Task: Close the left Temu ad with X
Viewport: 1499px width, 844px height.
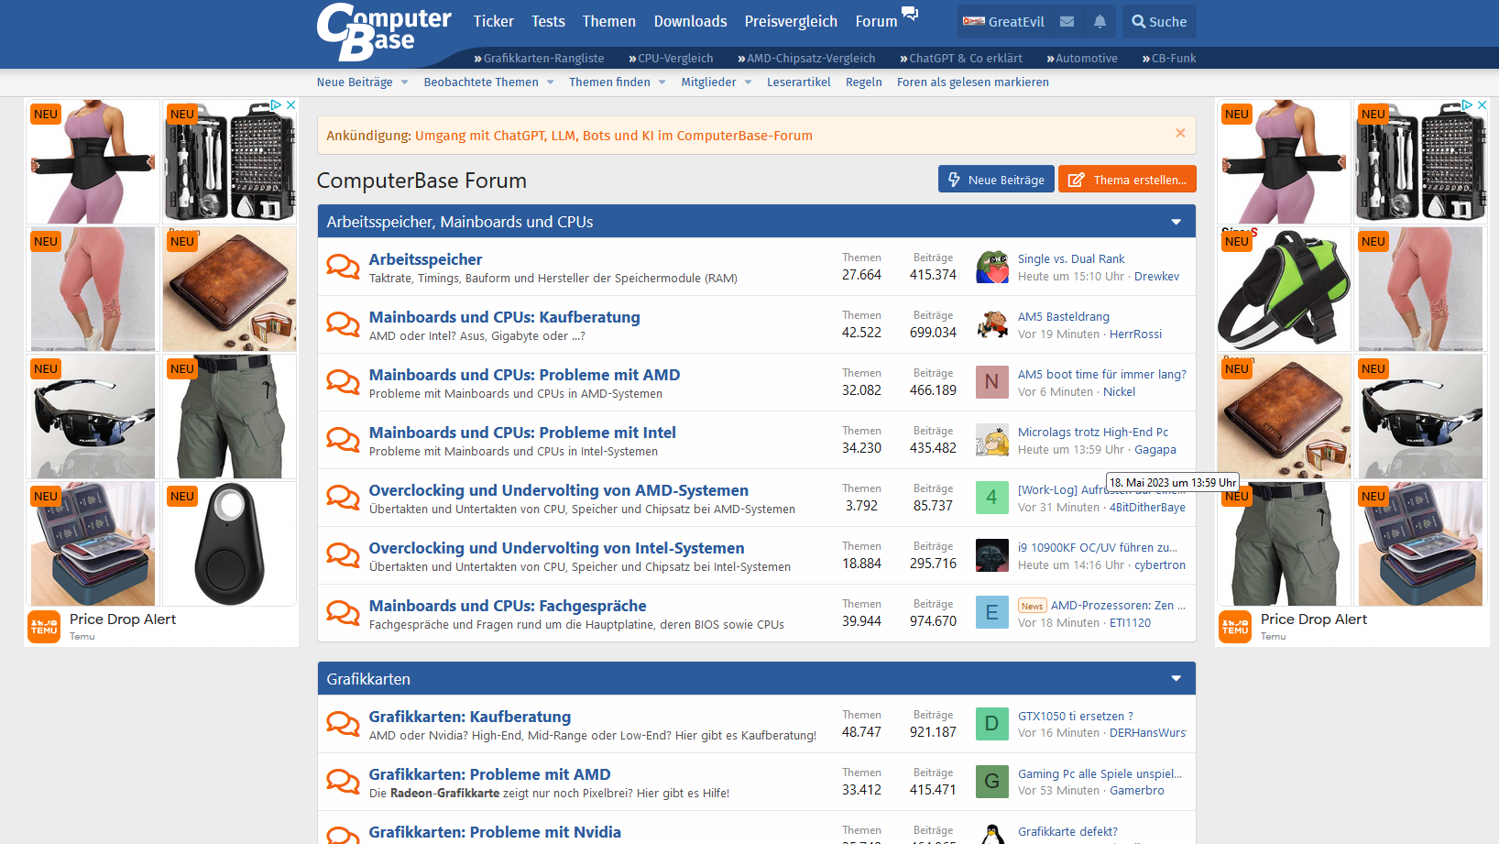Action: [290, 105]
